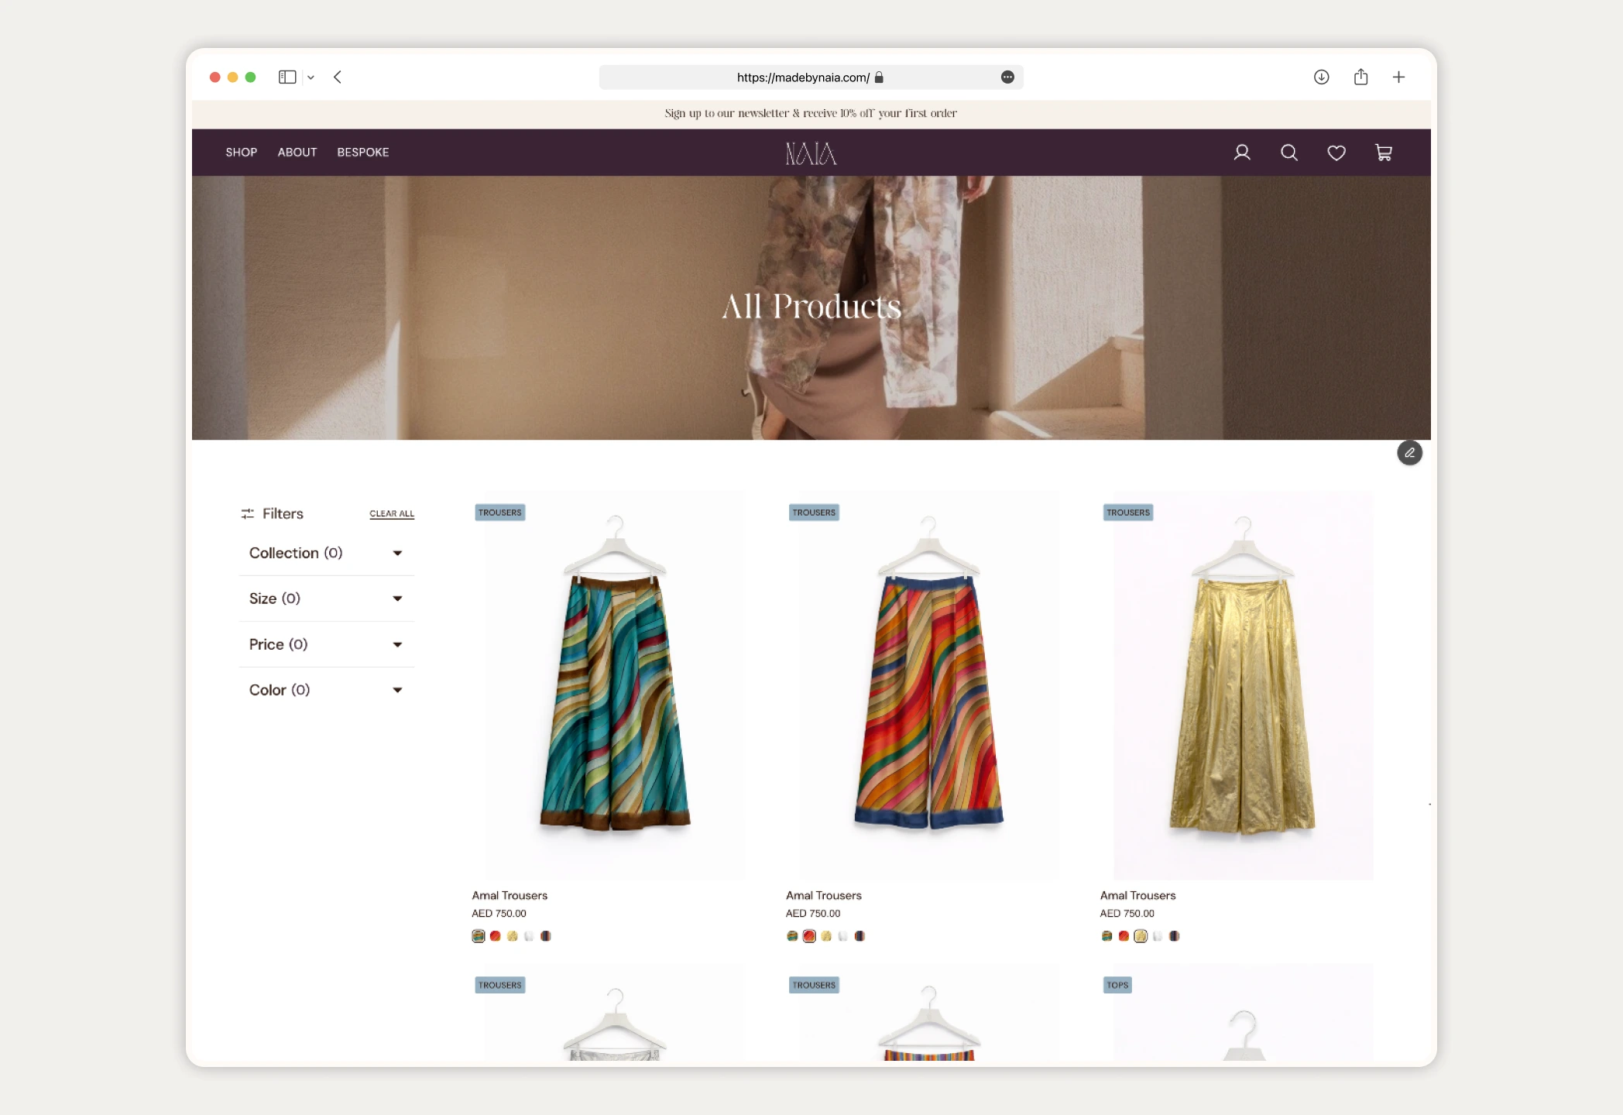Open the BESPOKE menu item
The height and width of the screenshot is (1115, 1623).
[x=362, y=153]
